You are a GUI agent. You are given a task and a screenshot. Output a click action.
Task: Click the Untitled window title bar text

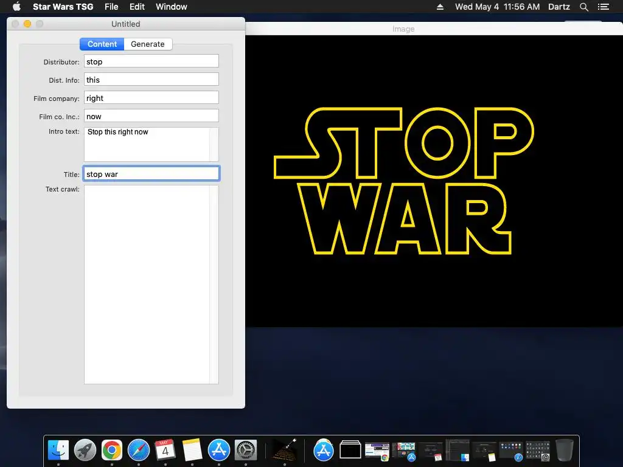pos(125,24)
